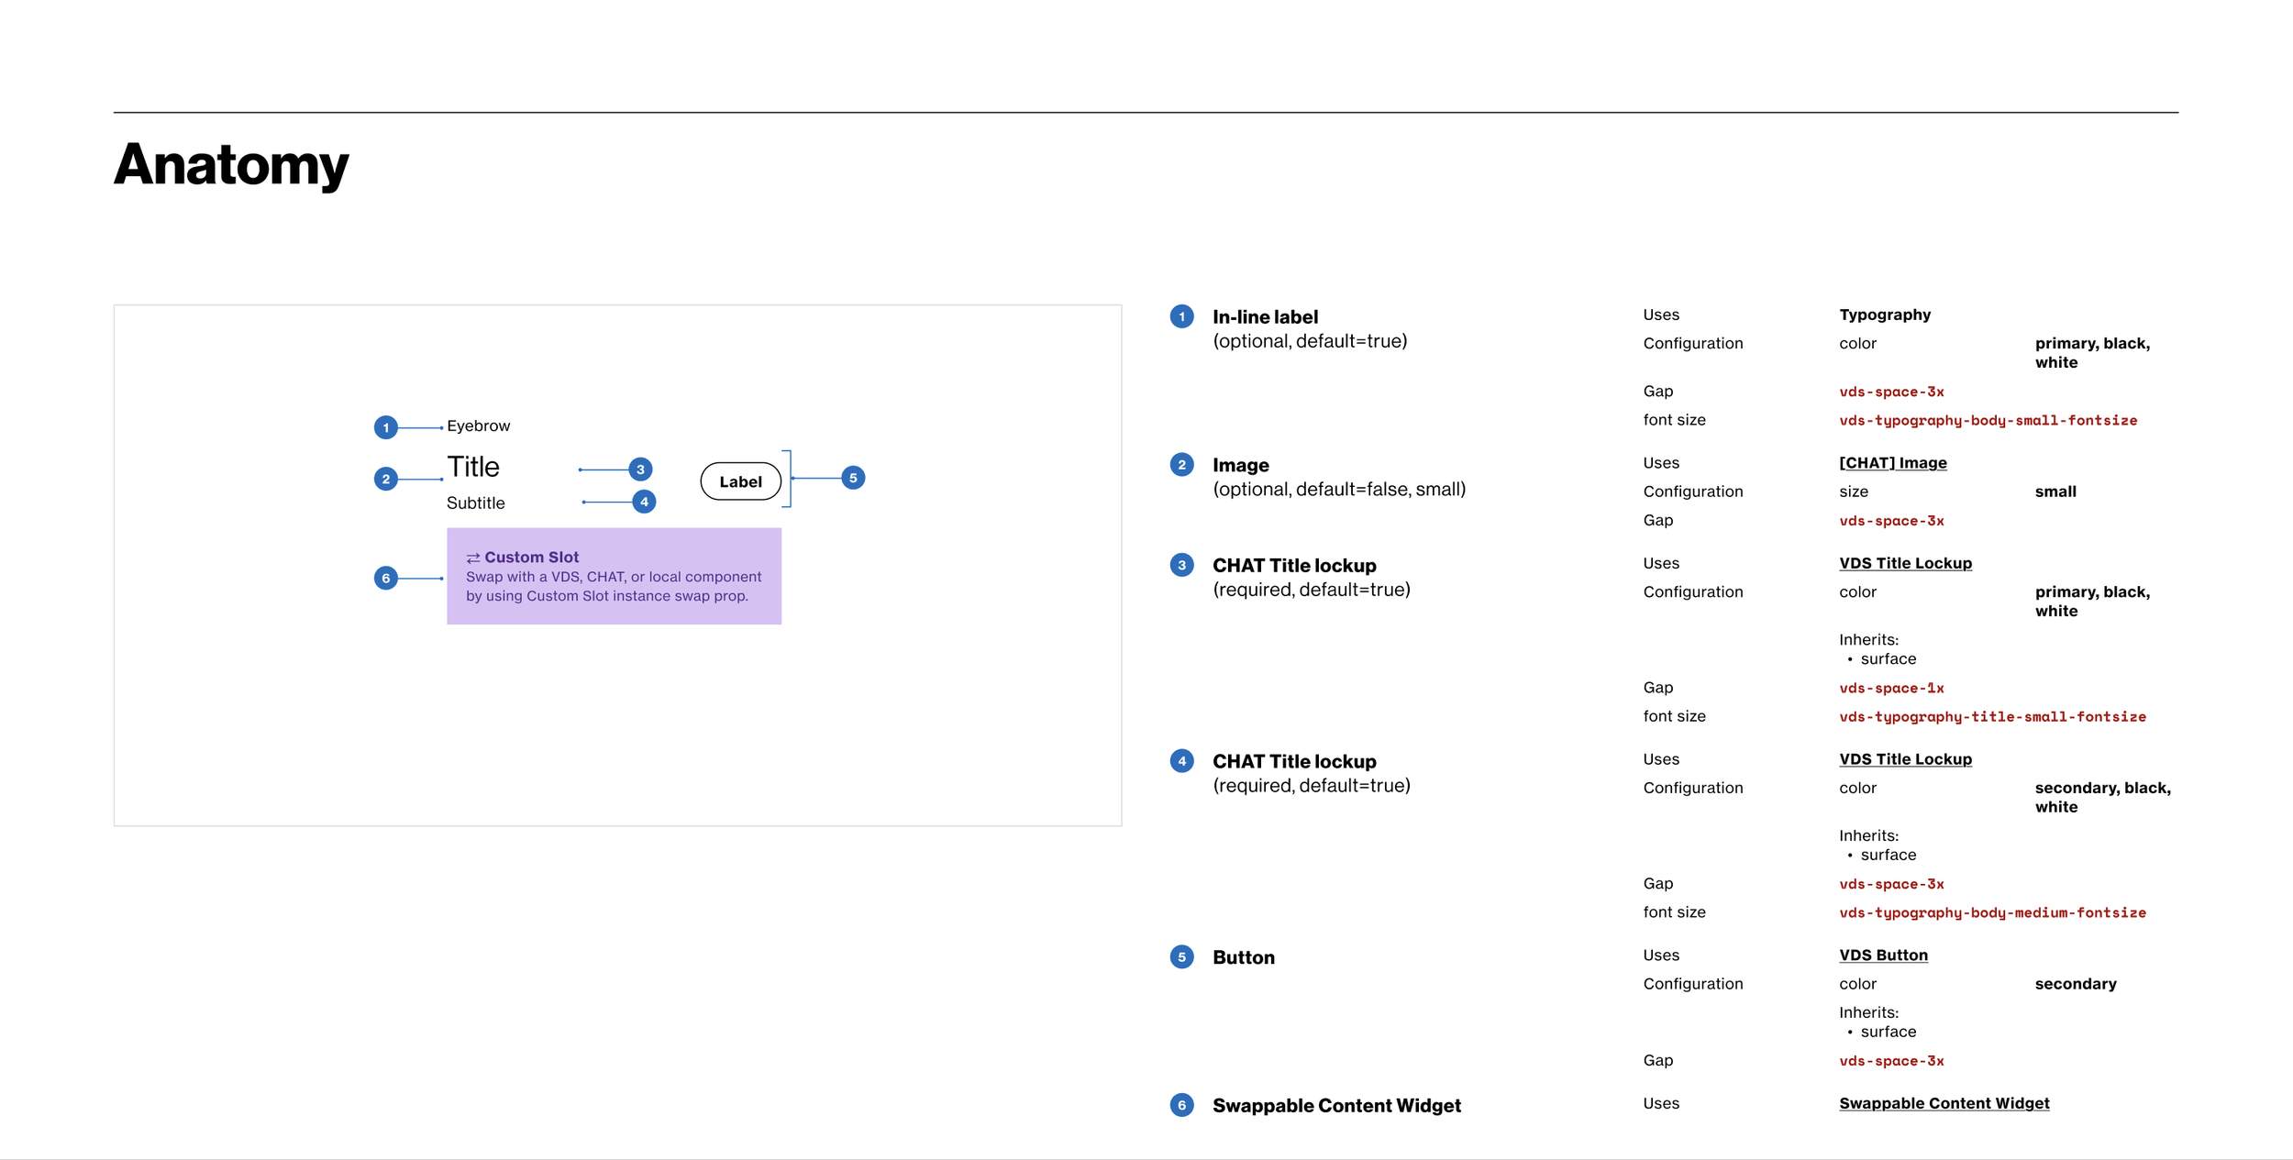Viewport: 2293px width, 1160px height.
Task: Click the vds-typography-body-small-fontsize token
Action: click(1988, 420)
